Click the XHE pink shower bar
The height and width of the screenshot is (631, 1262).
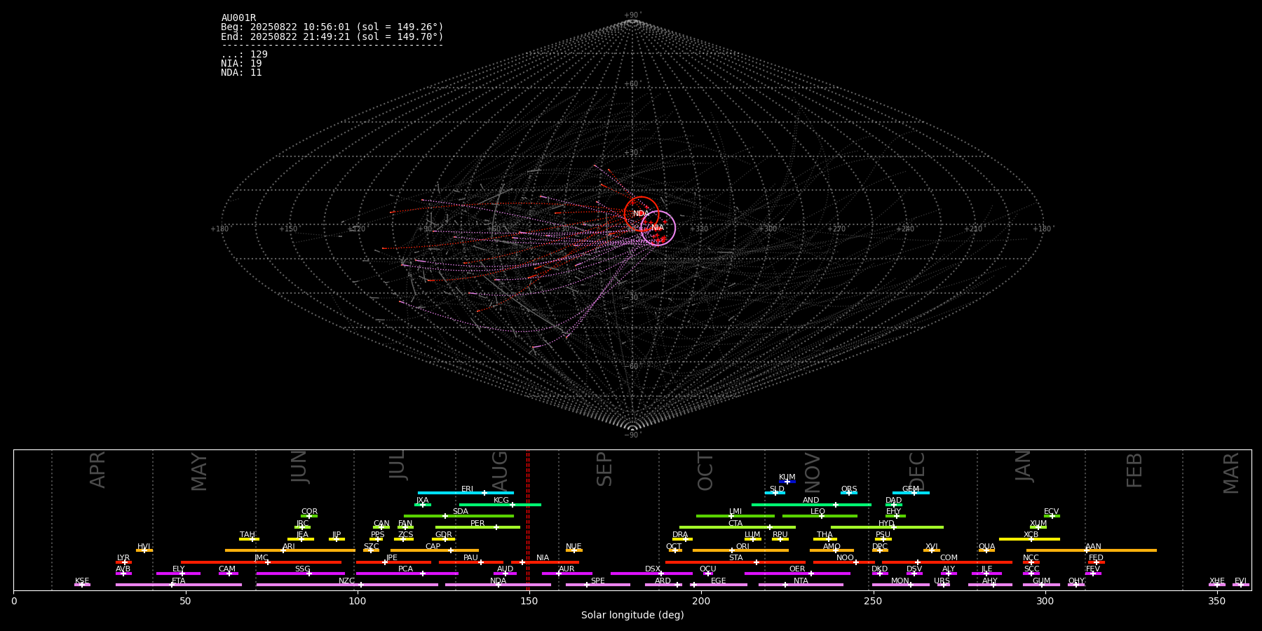pos(1217,585)
